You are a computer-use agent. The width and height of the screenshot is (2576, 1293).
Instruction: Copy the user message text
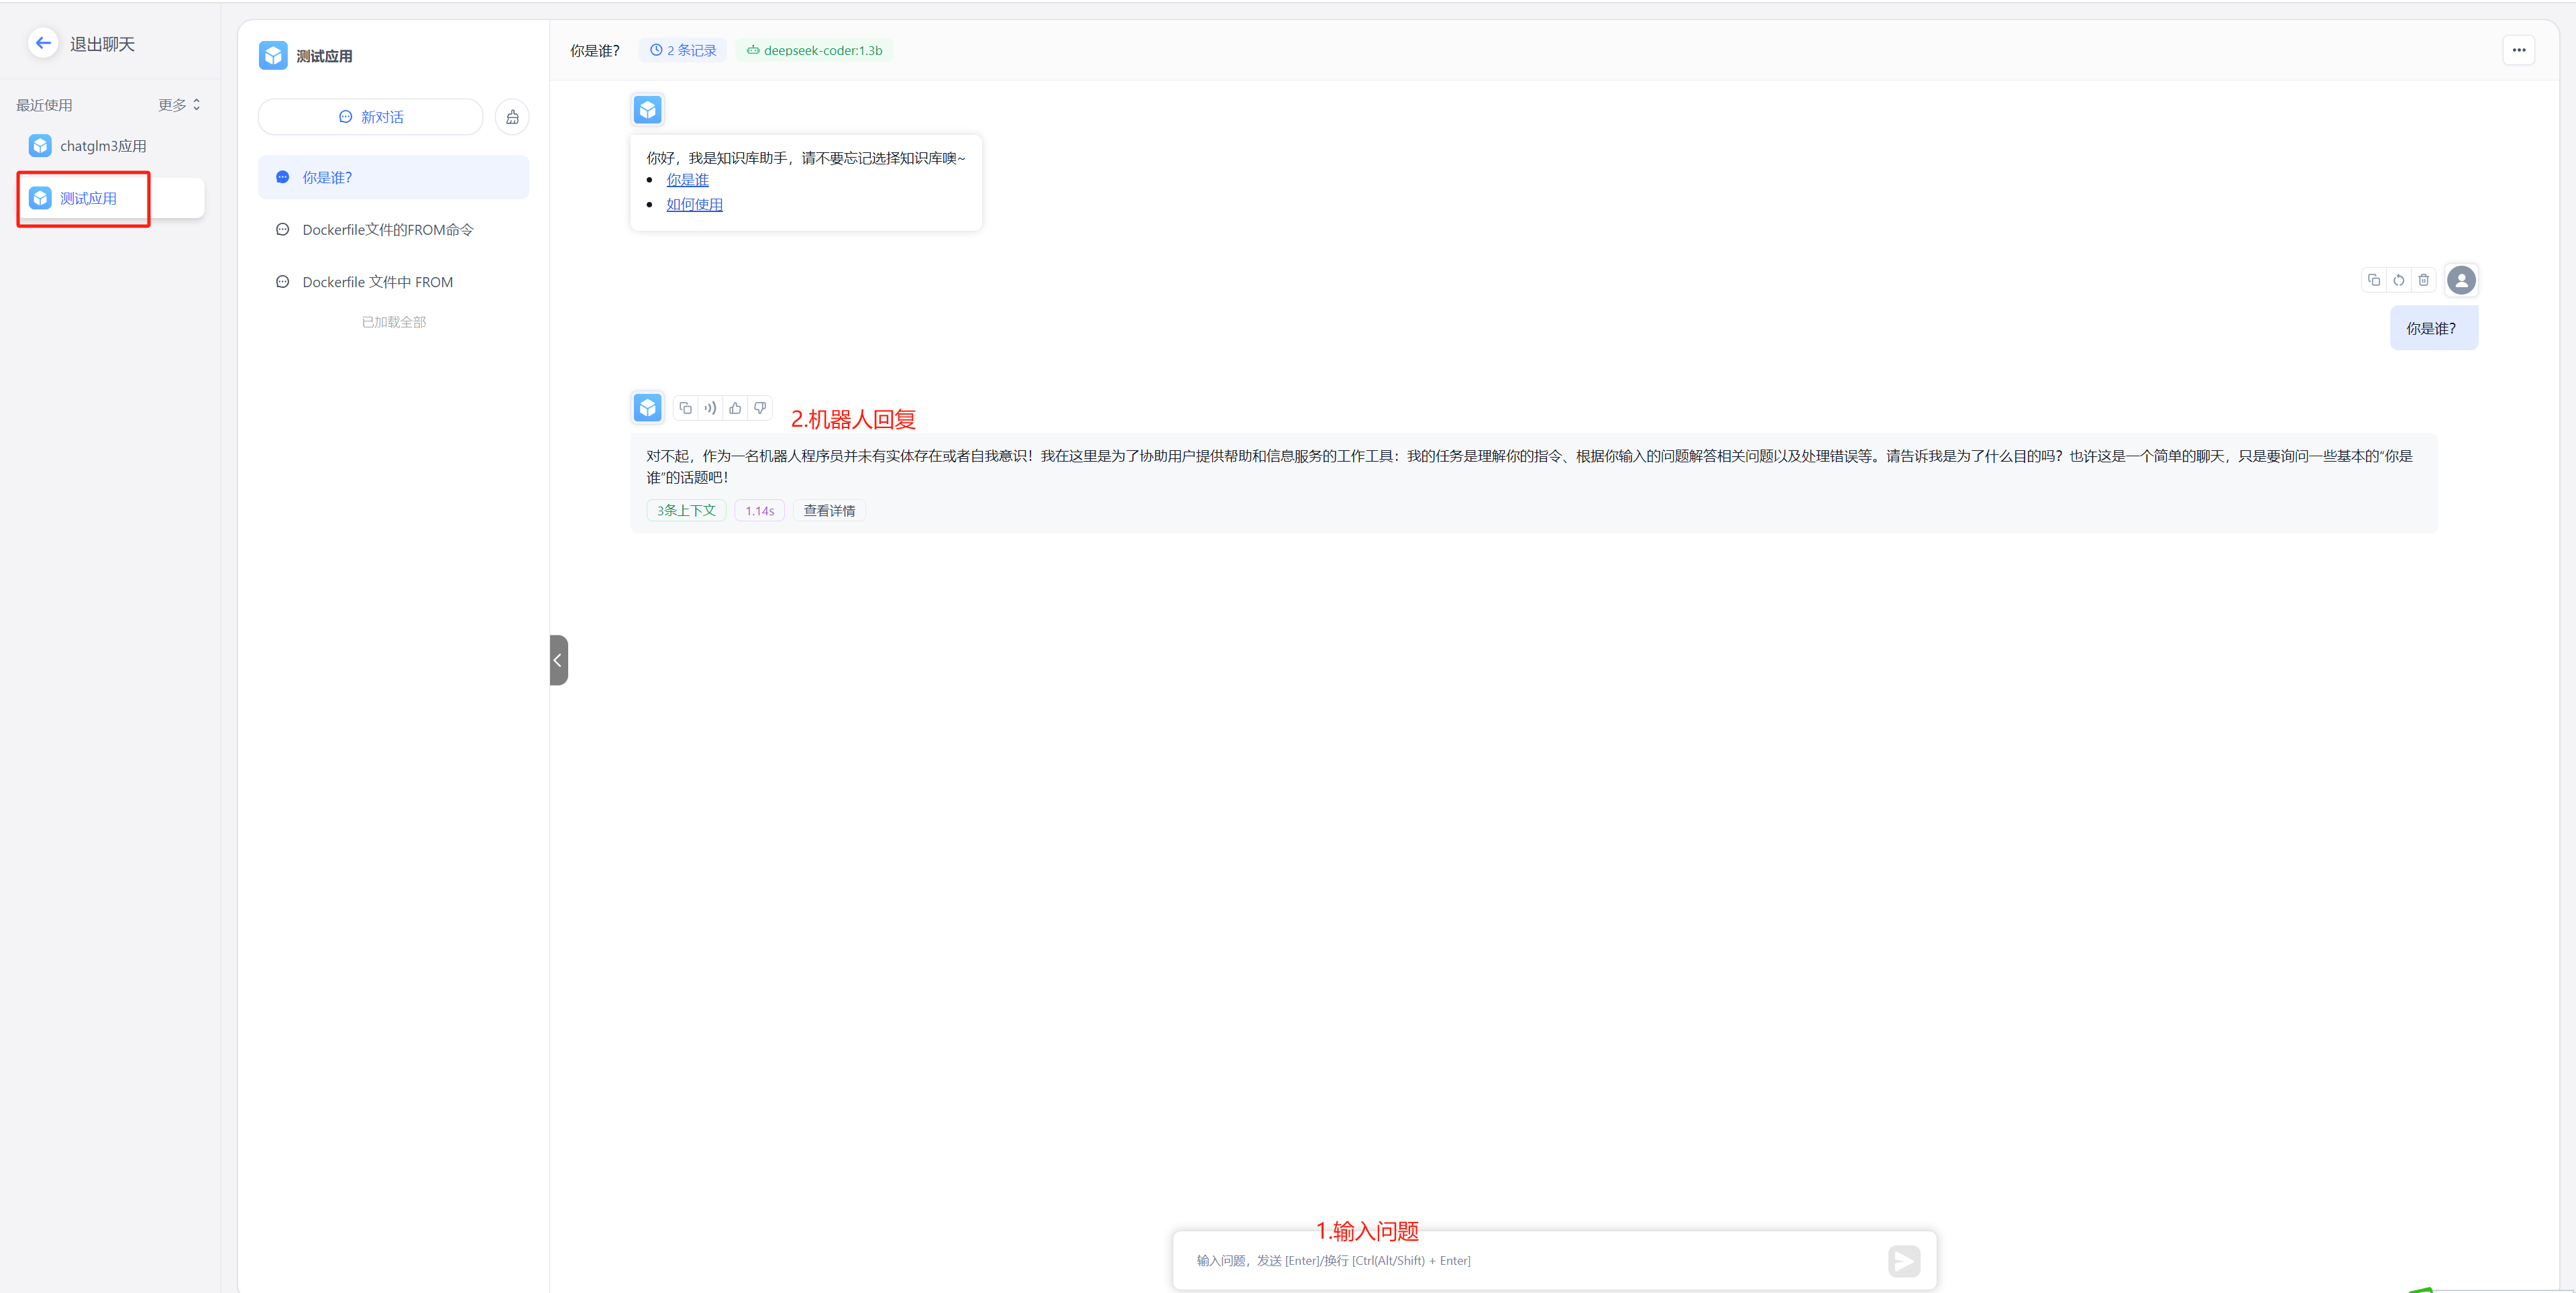2373,280
